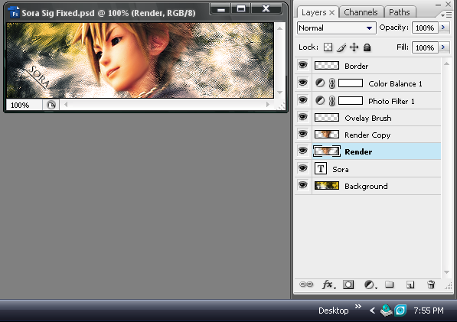Click document window scroll left arrow
457x322 pixels.
click(x=66, y=104)
